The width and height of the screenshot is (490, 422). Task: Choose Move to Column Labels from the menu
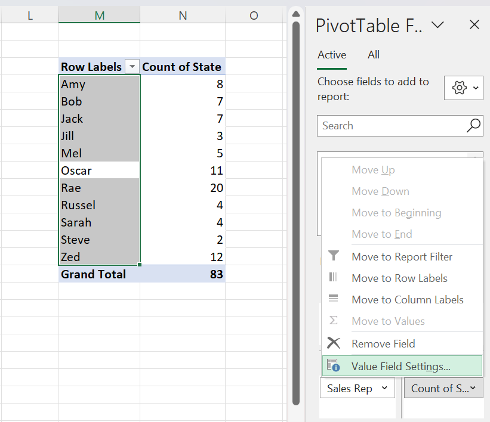408,299
